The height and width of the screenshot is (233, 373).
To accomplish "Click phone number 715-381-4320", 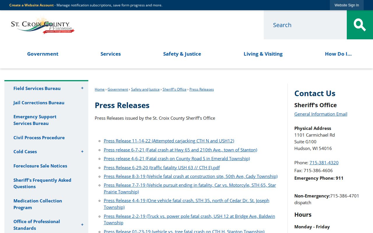I will (x=324, y=163).
